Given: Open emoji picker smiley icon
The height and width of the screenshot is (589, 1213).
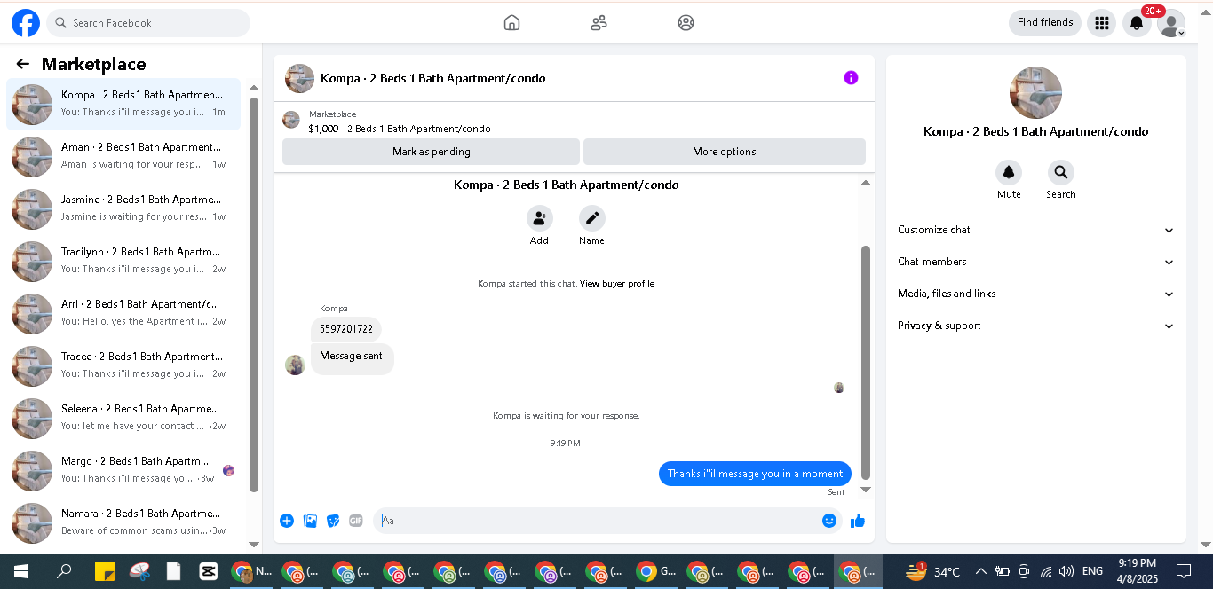Looking at the screenshot, I should point(829,521).
